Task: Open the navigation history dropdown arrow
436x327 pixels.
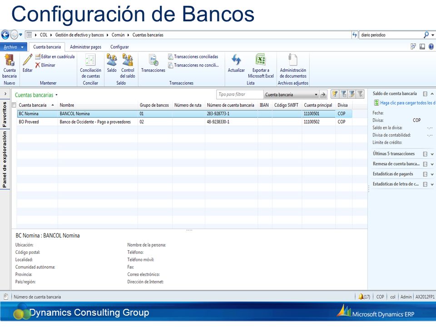Action: coord(20,35)
